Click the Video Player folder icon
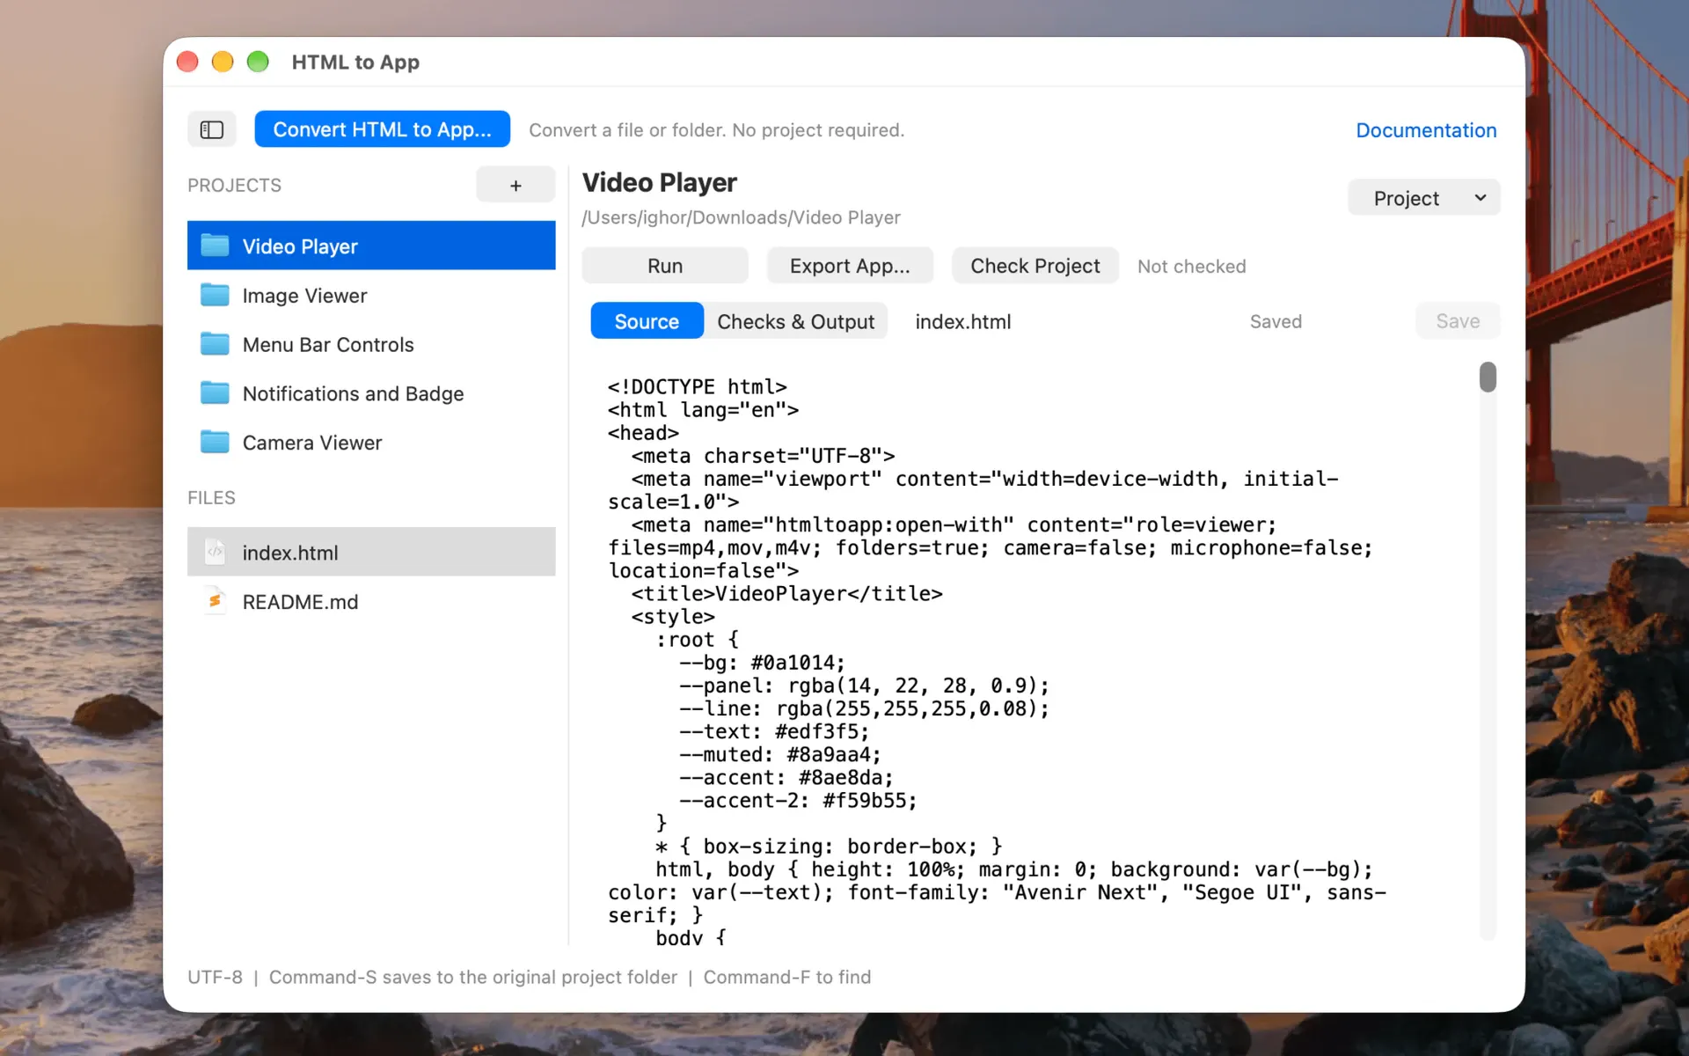The width and height of the screenshot is (1689, 1056). coord(215,246)
